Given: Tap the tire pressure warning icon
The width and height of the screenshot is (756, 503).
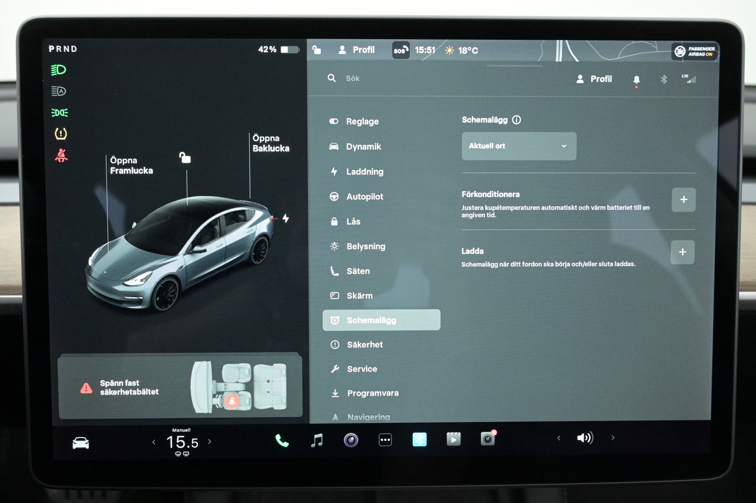Looking at the screenshot, I should click(60, 133).
